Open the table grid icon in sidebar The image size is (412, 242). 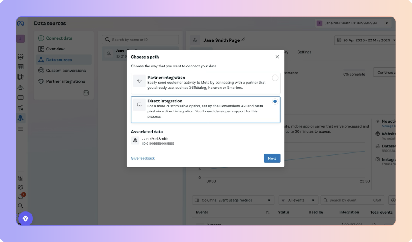point(21,67)
